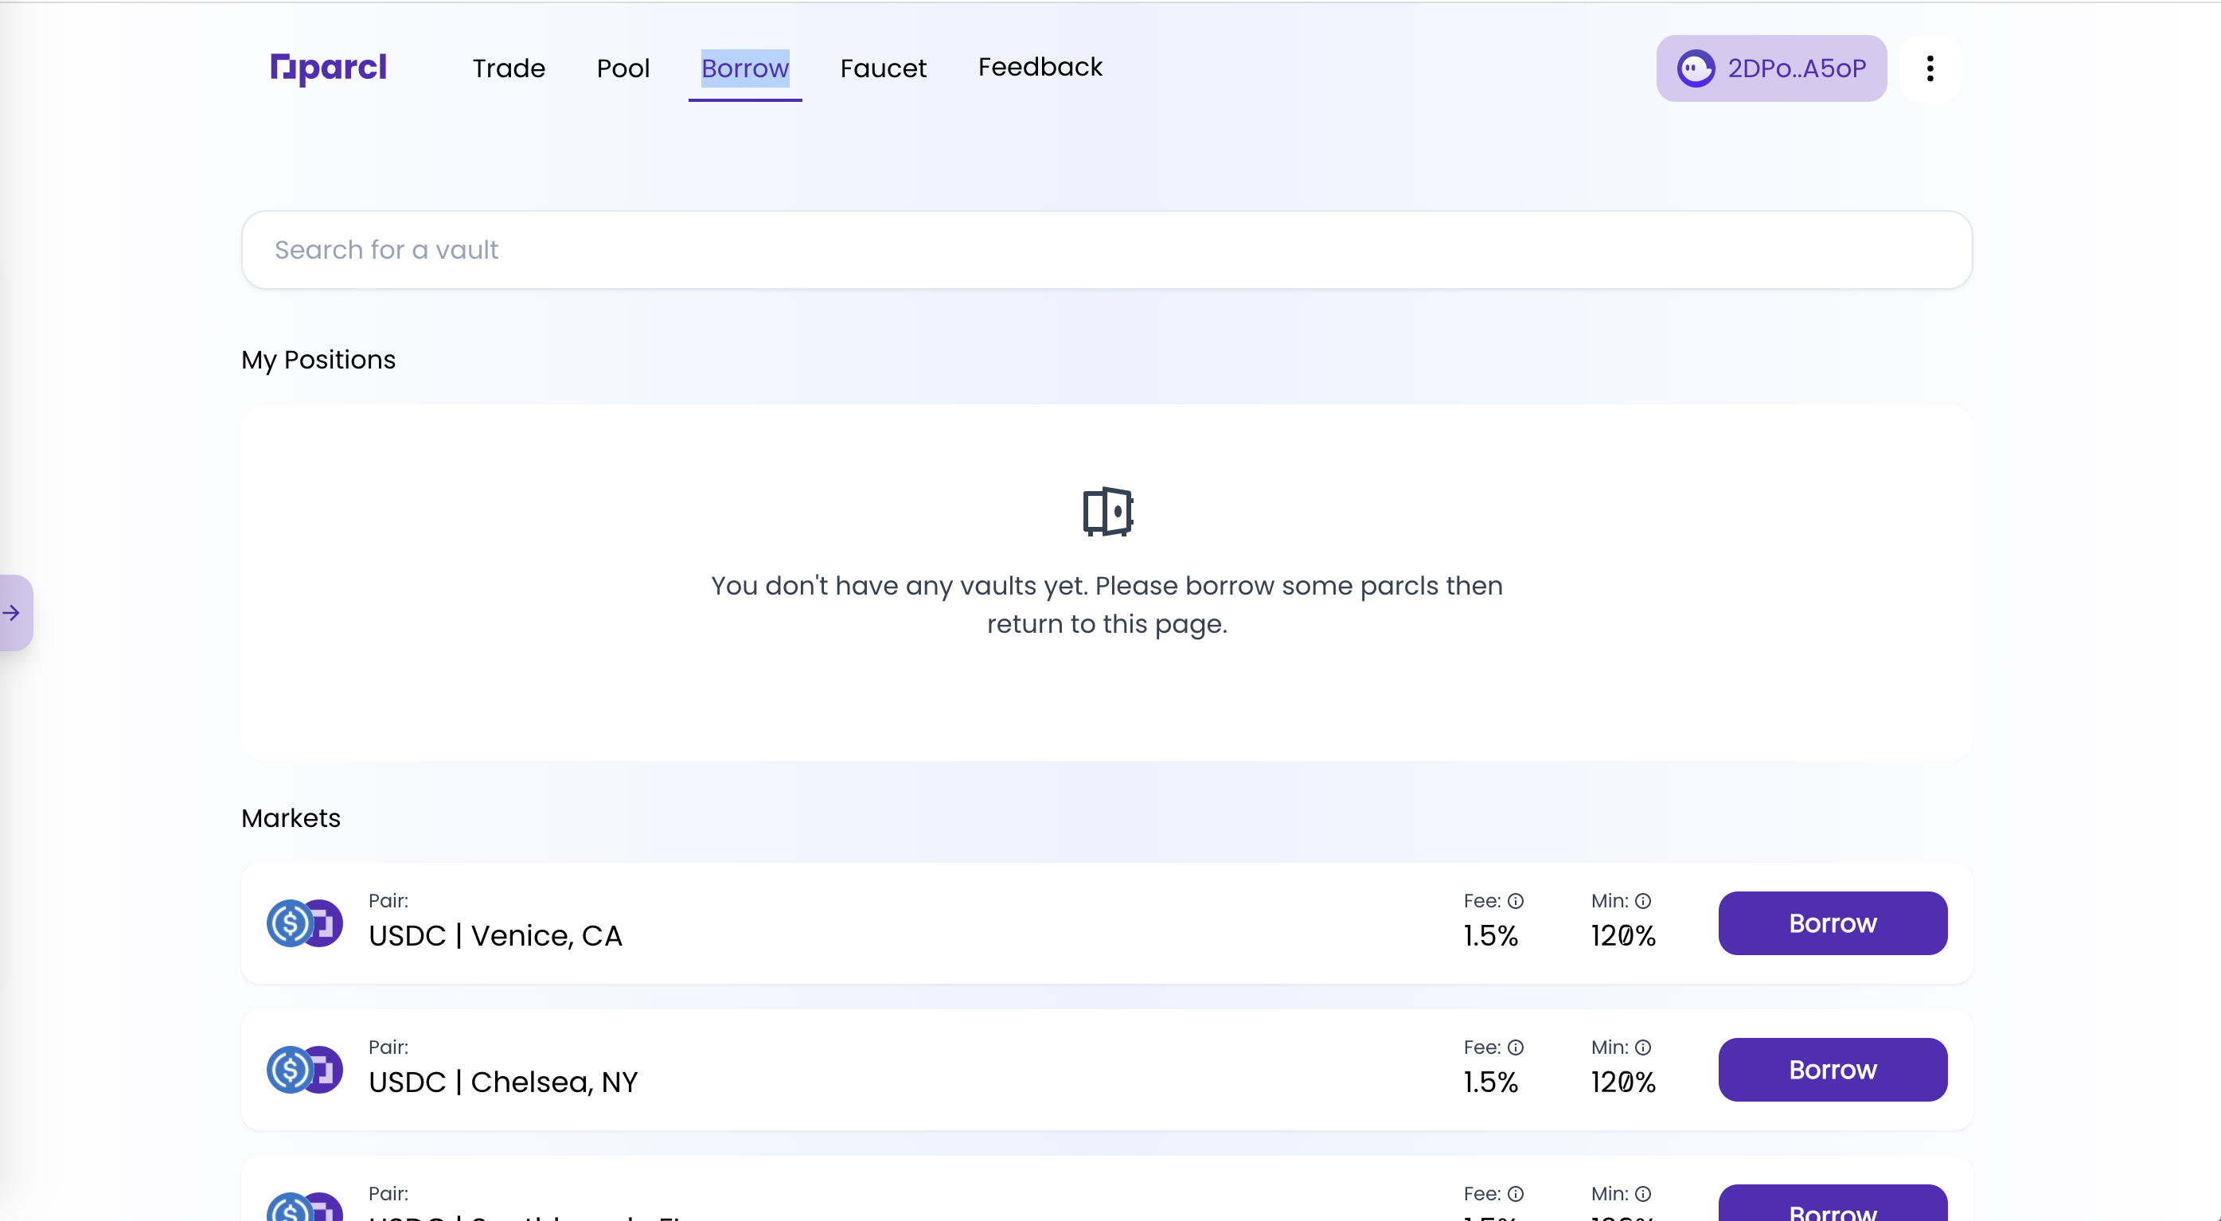Click the partially visible third Borrow button
2221x1221 pixels.
click(x=1833, y=1207)
